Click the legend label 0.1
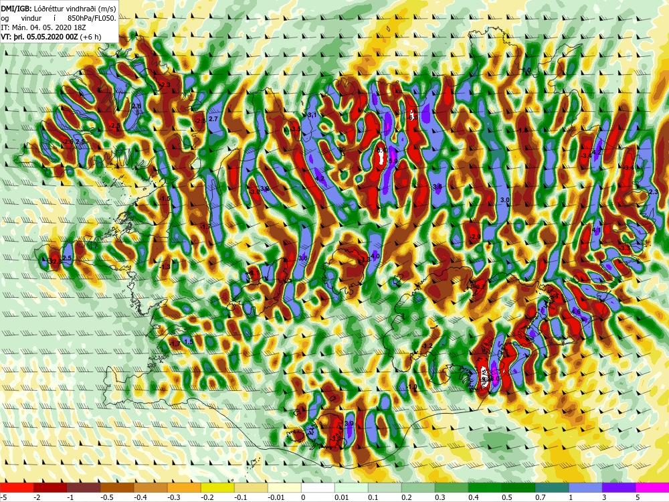The height and width of the screenshot is (502, 669). [373, 497]
